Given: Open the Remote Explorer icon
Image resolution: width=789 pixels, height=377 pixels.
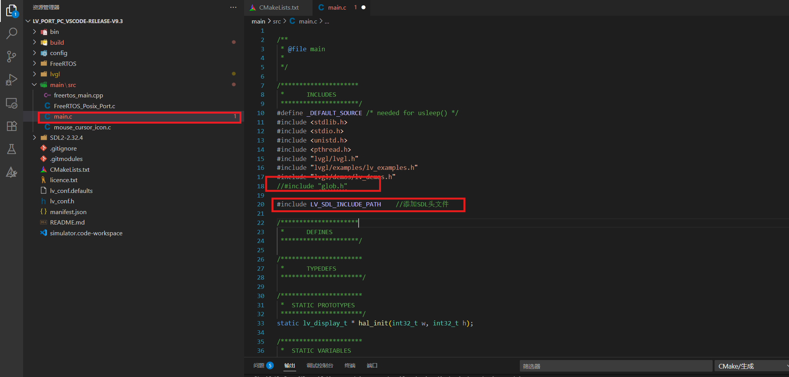Looking at the screenshot, I should [12, 103].
